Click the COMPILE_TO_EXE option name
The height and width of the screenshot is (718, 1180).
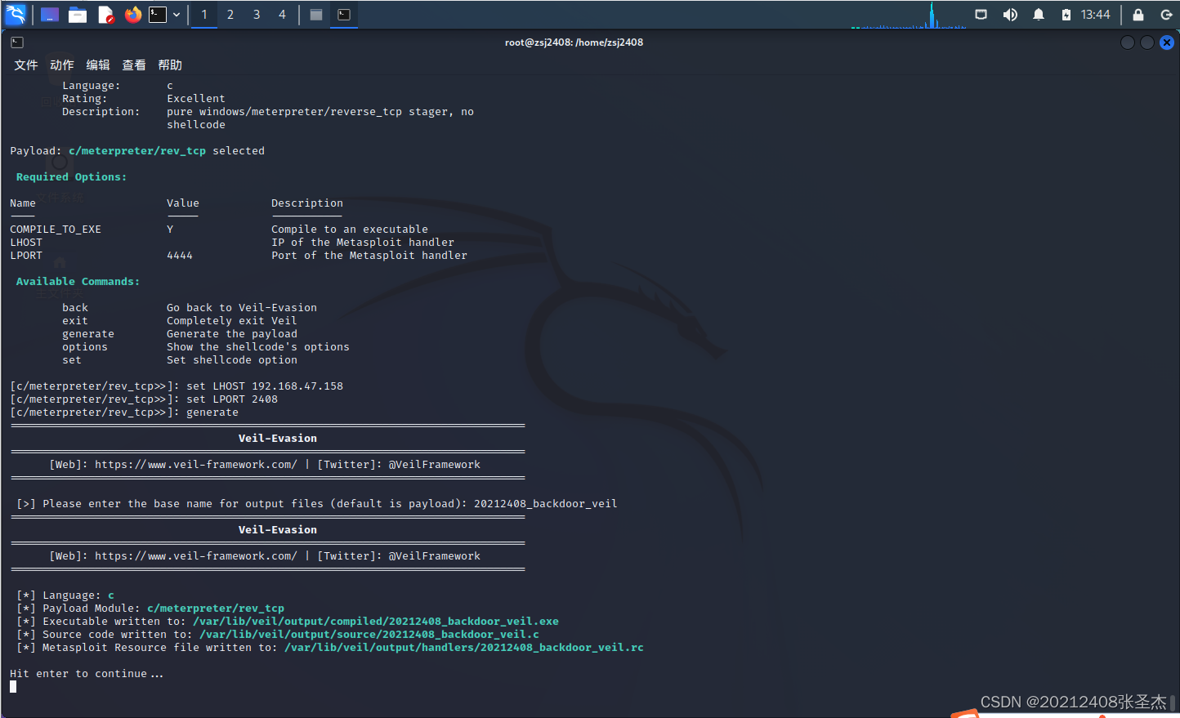[56, 230]
